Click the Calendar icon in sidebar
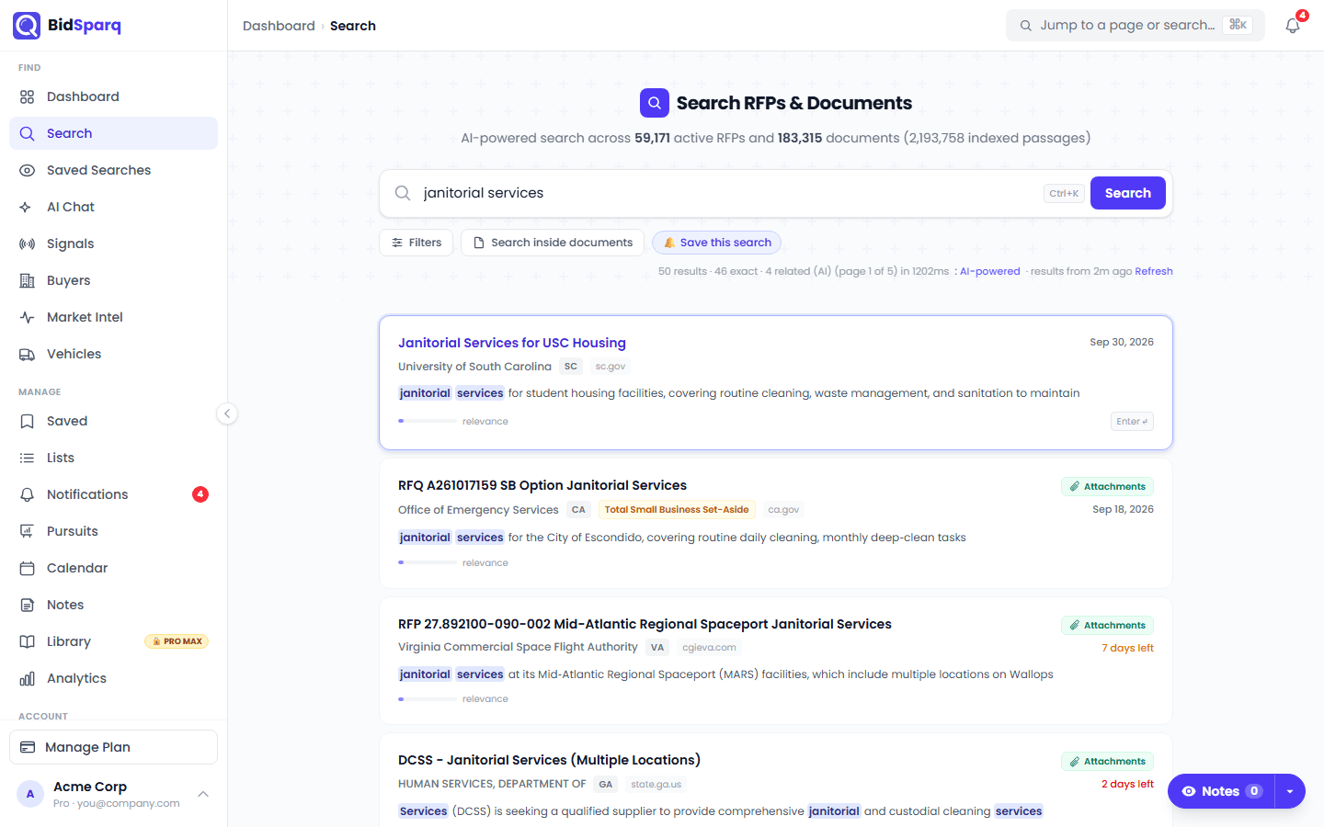The image size is (1324, 827). pos(27,568)
